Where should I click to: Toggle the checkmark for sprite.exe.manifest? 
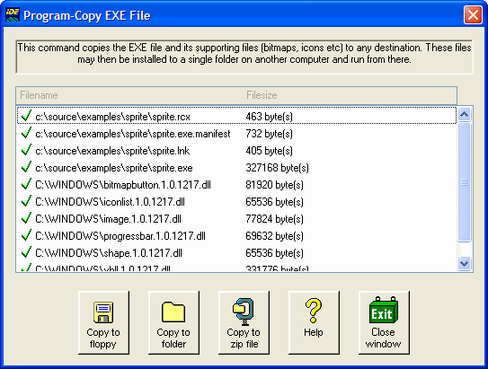coord(26,133)
